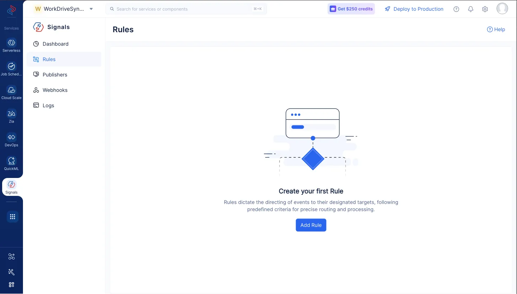The width and height of the screenshot is (517, 294).
Task: Click the magic wand icon in sidebar
Action: [x=11, y=272]
